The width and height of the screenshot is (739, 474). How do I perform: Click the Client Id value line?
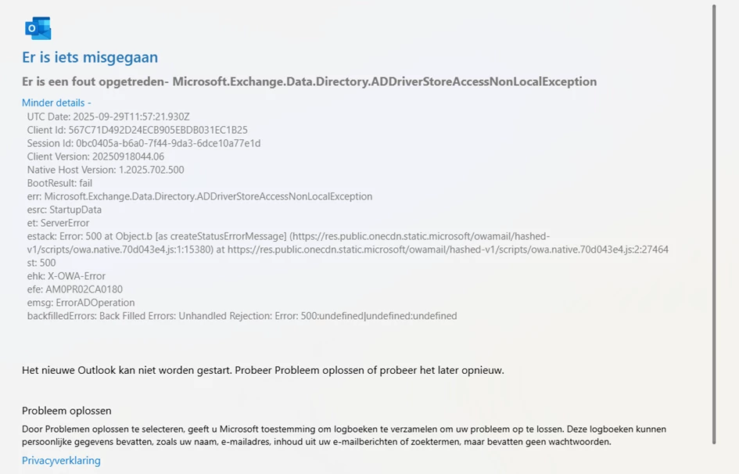[x=137, y=130]
